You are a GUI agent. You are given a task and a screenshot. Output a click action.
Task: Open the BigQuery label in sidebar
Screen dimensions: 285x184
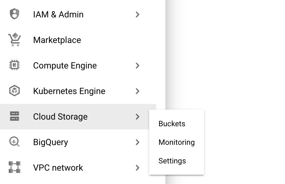50,142
